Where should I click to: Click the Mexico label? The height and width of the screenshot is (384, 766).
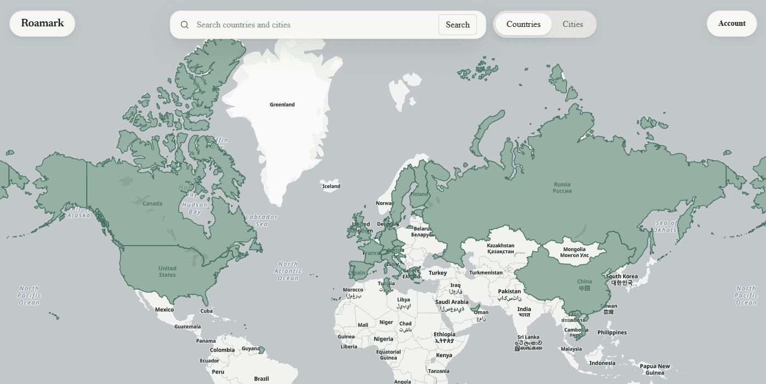click(164, 310)
